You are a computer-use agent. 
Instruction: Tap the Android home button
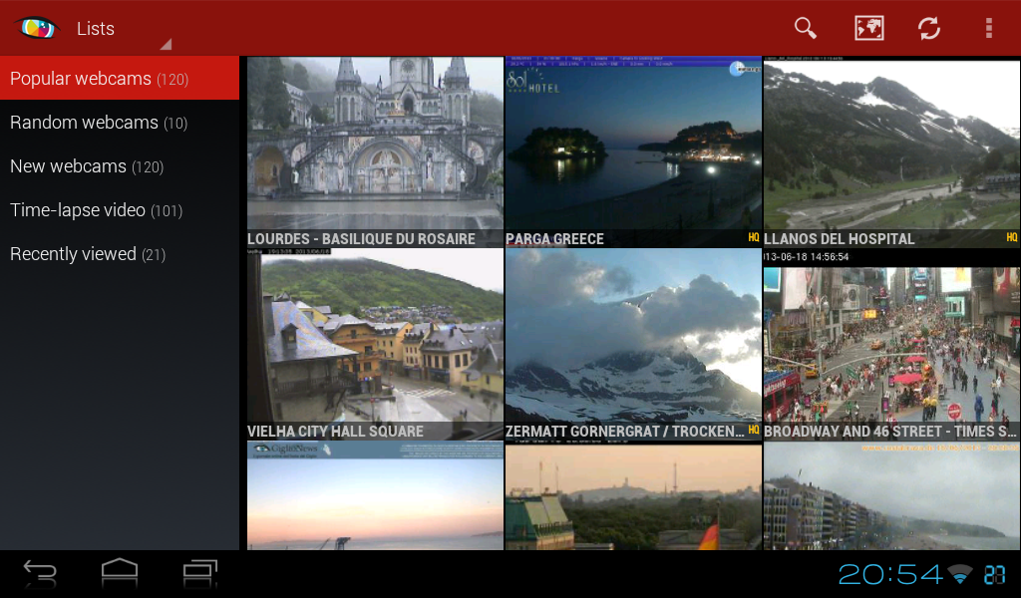[x=120, y=574]
